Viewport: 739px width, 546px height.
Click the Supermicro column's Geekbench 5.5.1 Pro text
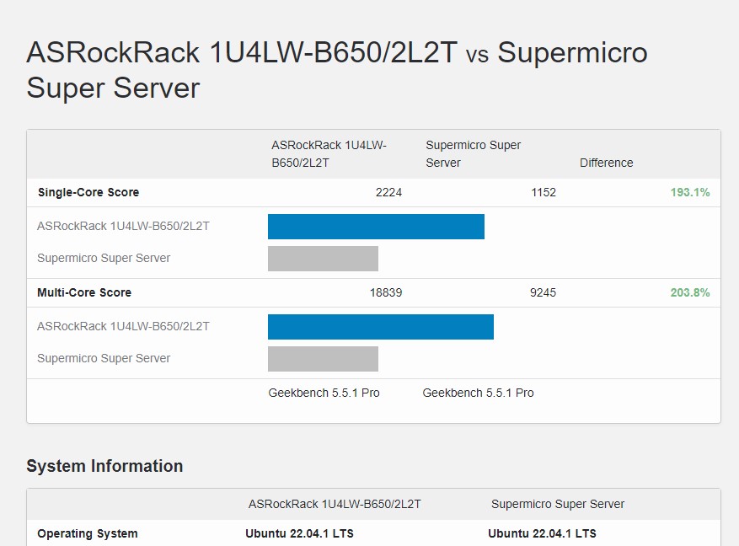point(478,393)
